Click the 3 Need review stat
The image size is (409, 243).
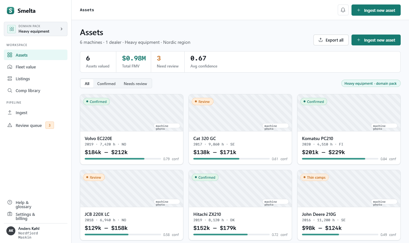tap(168, 62)
